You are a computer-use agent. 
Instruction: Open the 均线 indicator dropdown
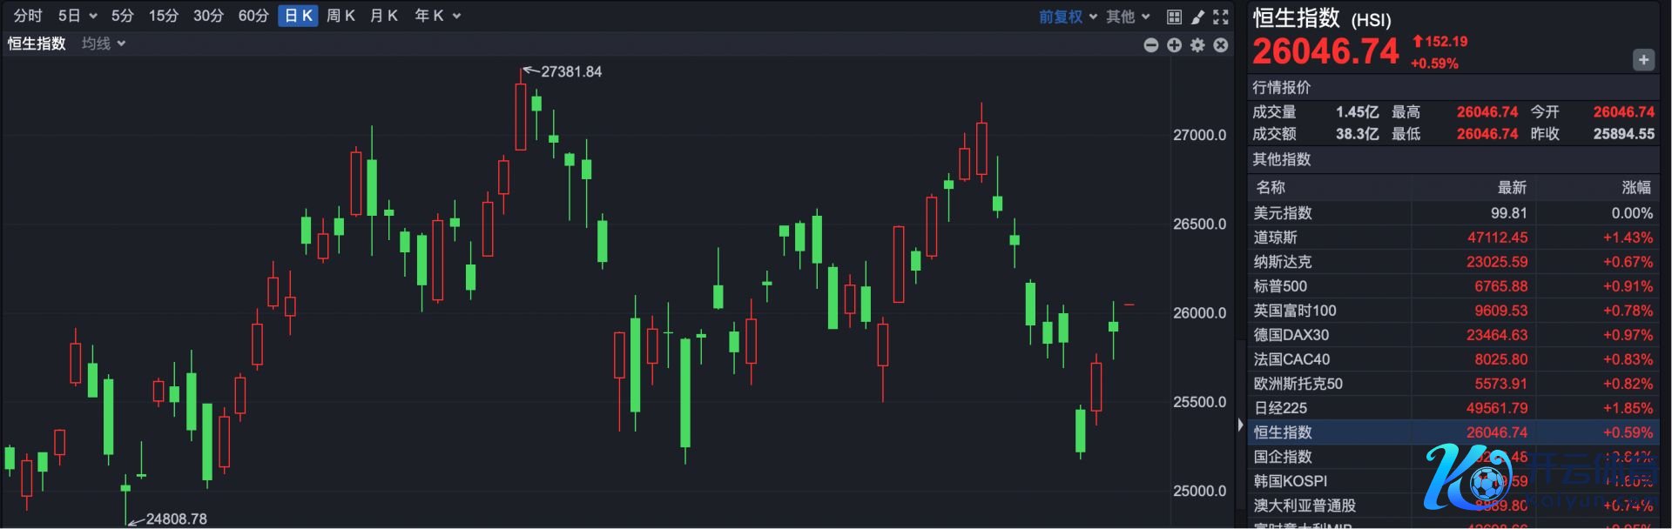tap(104, 44)
